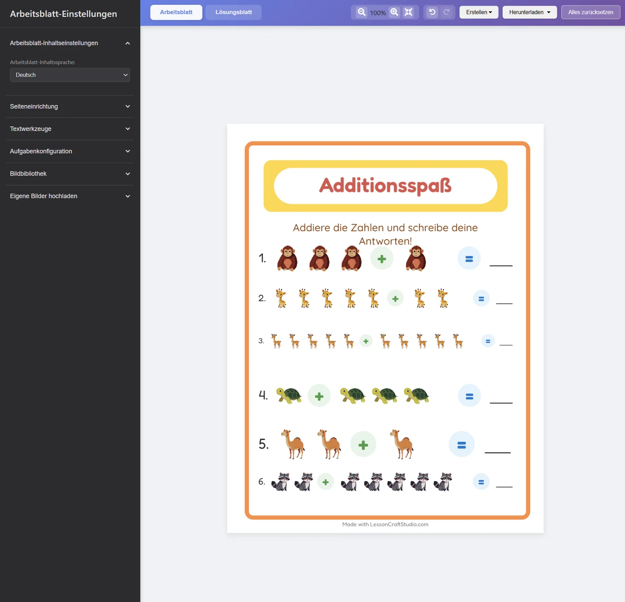Click the plus sign in deer row 3
This screenshot has width=625, height=602.
point(366,341)
